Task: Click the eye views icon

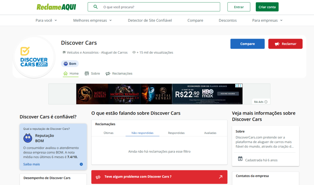Action: (134, 52)
